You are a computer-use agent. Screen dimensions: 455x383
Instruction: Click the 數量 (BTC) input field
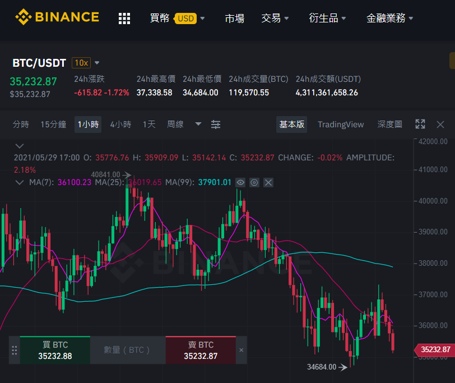(128, 350)
